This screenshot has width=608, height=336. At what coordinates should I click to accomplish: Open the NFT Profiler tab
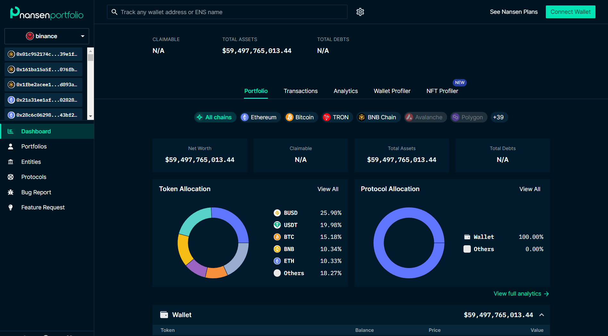tap(442, 91)
